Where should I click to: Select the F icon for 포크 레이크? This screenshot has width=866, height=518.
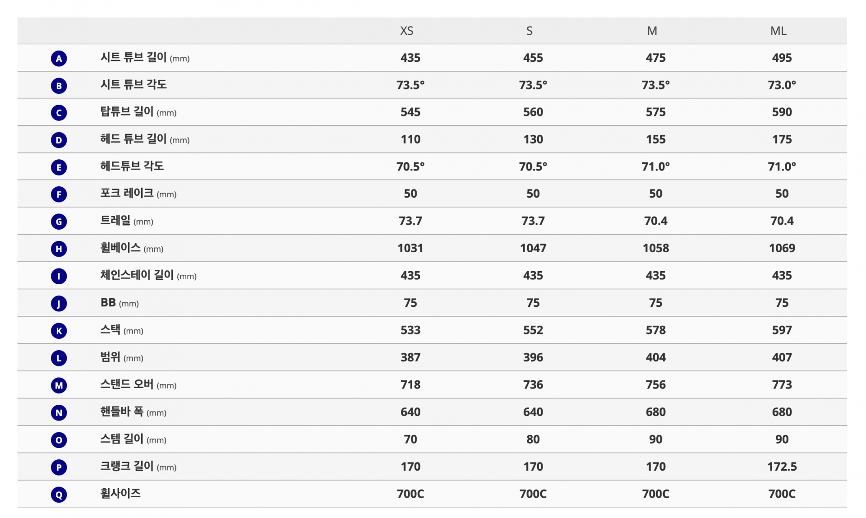[x=59, y=194]
